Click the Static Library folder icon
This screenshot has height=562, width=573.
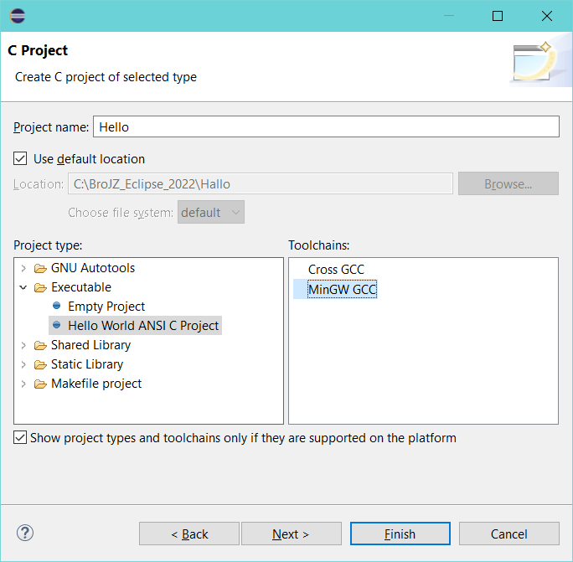tap(40, 364)
